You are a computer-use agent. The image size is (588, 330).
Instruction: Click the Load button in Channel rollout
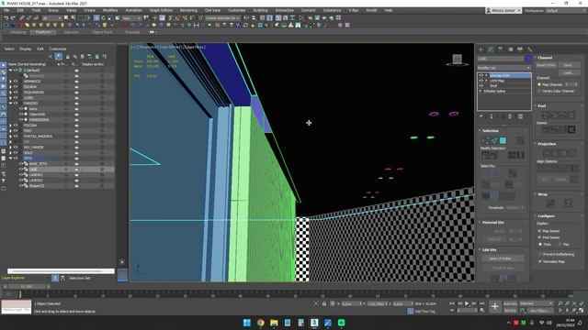pos(568,72)
